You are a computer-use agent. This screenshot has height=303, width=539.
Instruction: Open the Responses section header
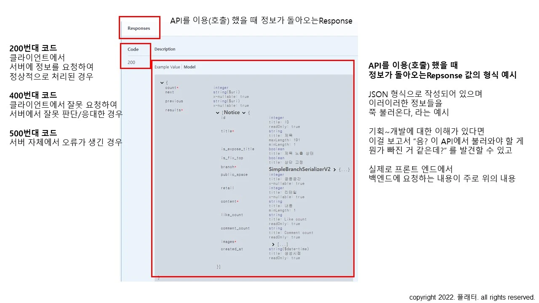pos(139,28)
